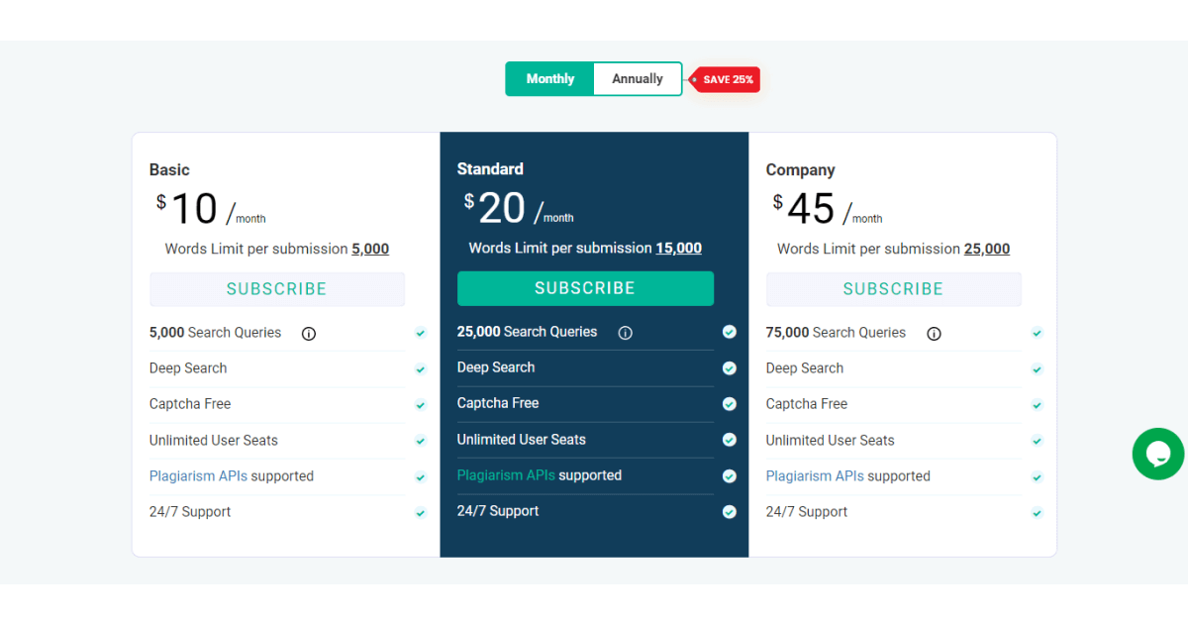Screen dimensions: 1188x624
Task: Click the $10 monthly price
Action: [x=211, y=209]
